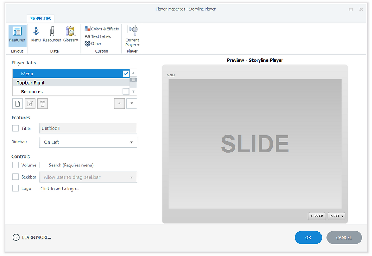Close the Player Properties window
The image size is (372, 256).
[361, 9]
